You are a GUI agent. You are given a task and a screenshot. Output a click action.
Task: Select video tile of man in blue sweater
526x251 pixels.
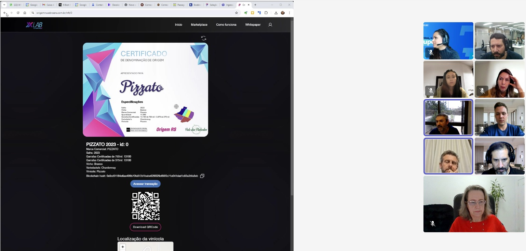500,117
